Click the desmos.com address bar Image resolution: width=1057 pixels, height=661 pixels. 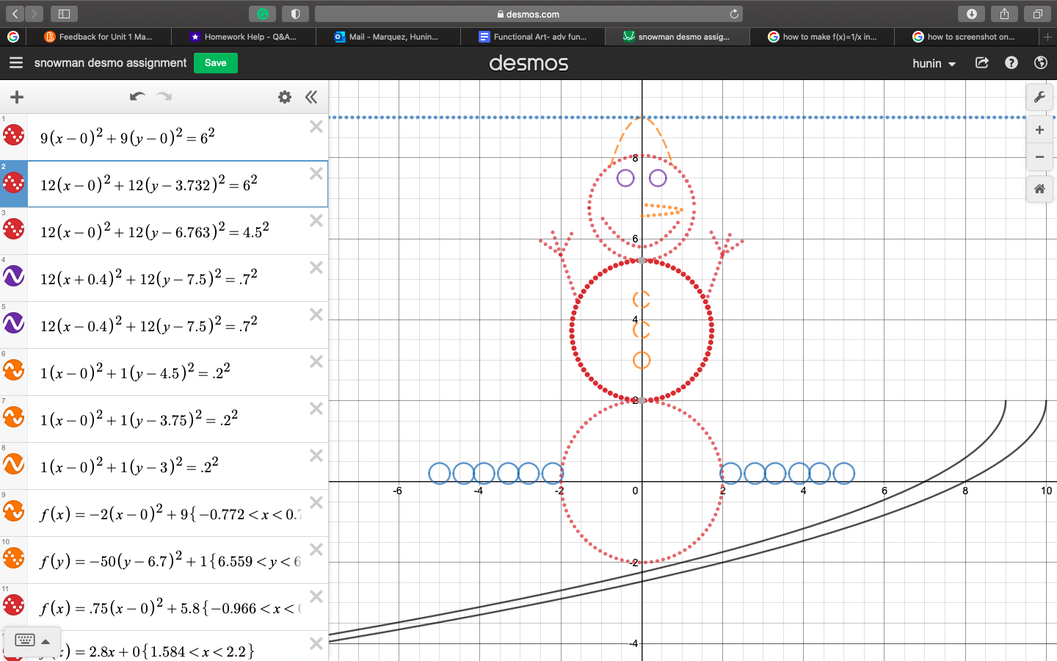(528, 14)
